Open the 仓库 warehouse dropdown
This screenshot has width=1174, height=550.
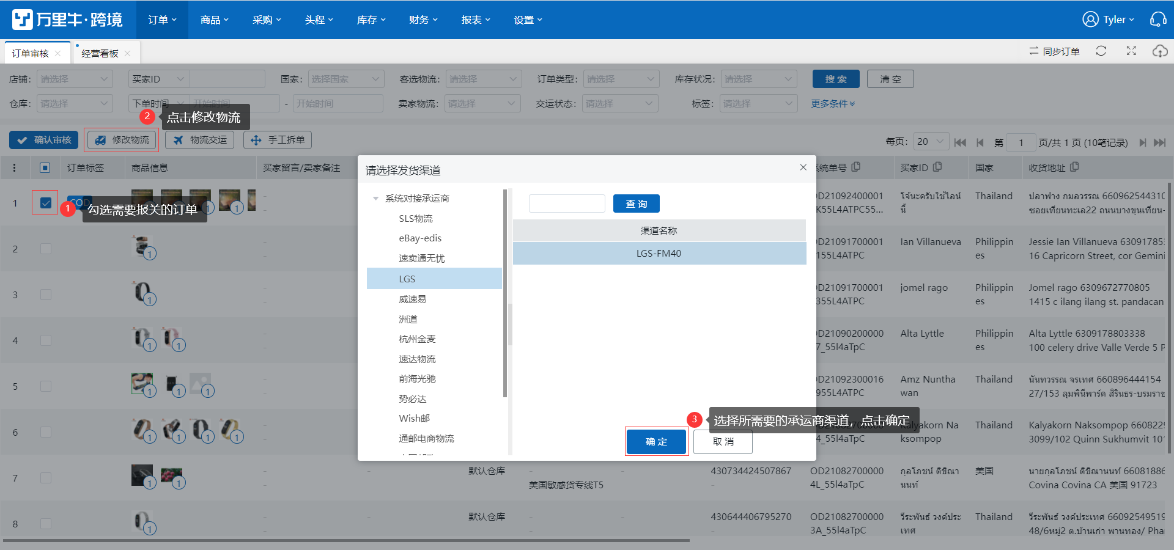click(75, 103)
